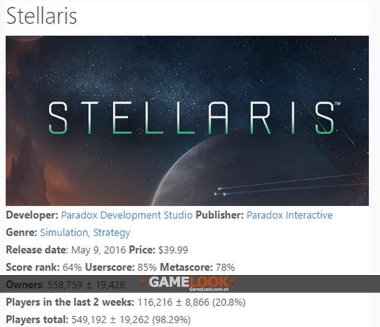Select the Strategy genre link
Viewport: 380px width, 327px height.
pos(112,233)
